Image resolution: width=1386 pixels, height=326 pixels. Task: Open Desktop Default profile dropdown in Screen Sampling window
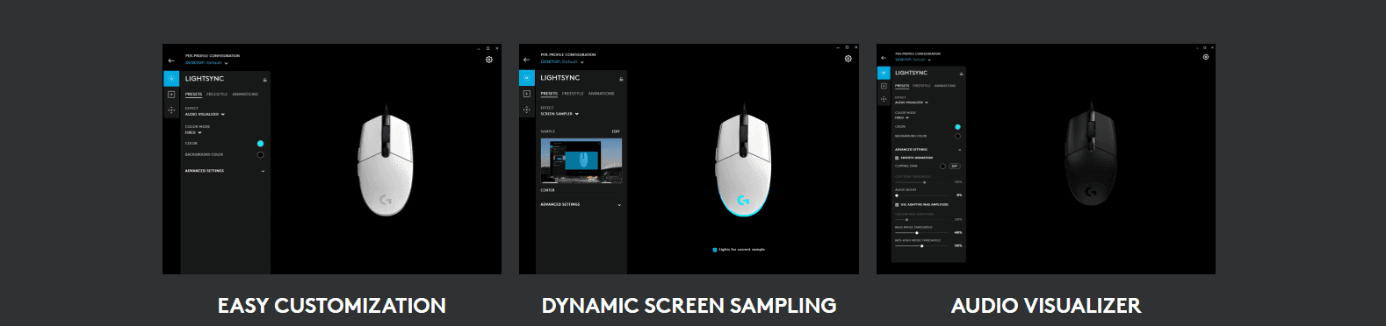point(562,62)
